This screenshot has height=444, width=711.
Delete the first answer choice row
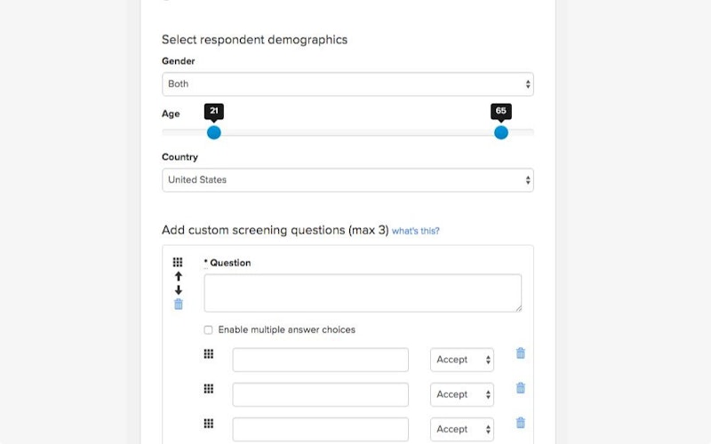click(x=521, y=353)
